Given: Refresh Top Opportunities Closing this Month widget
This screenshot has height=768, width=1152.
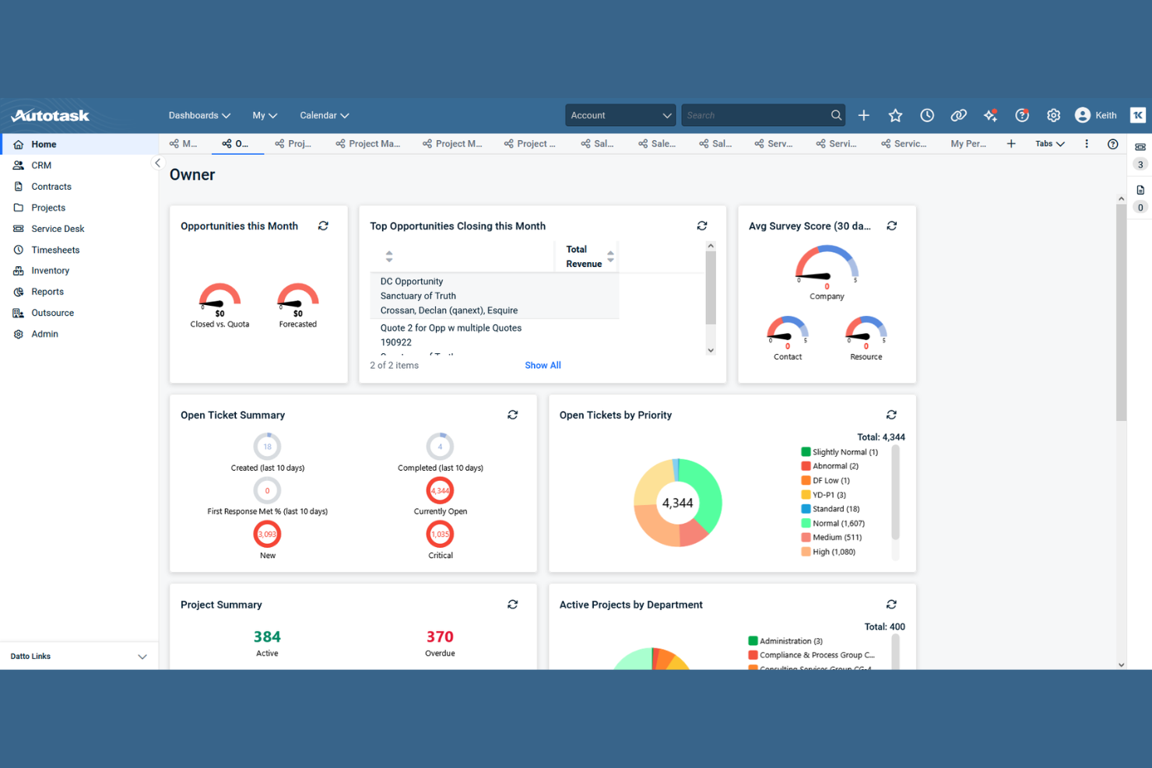Looking at the screenshot, I should (x=702, y=226).
